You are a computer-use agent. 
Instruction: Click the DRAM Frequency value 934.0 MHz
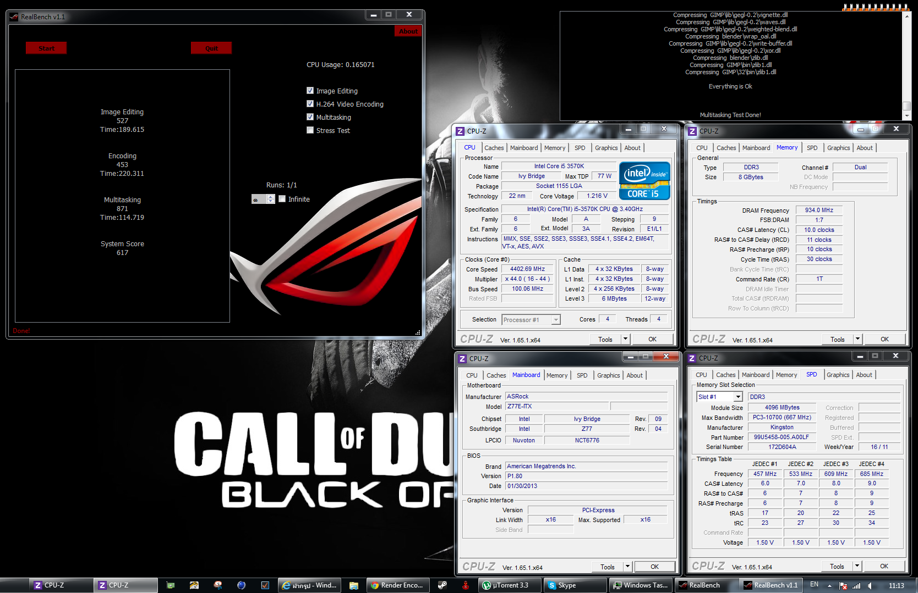point(819,210)
